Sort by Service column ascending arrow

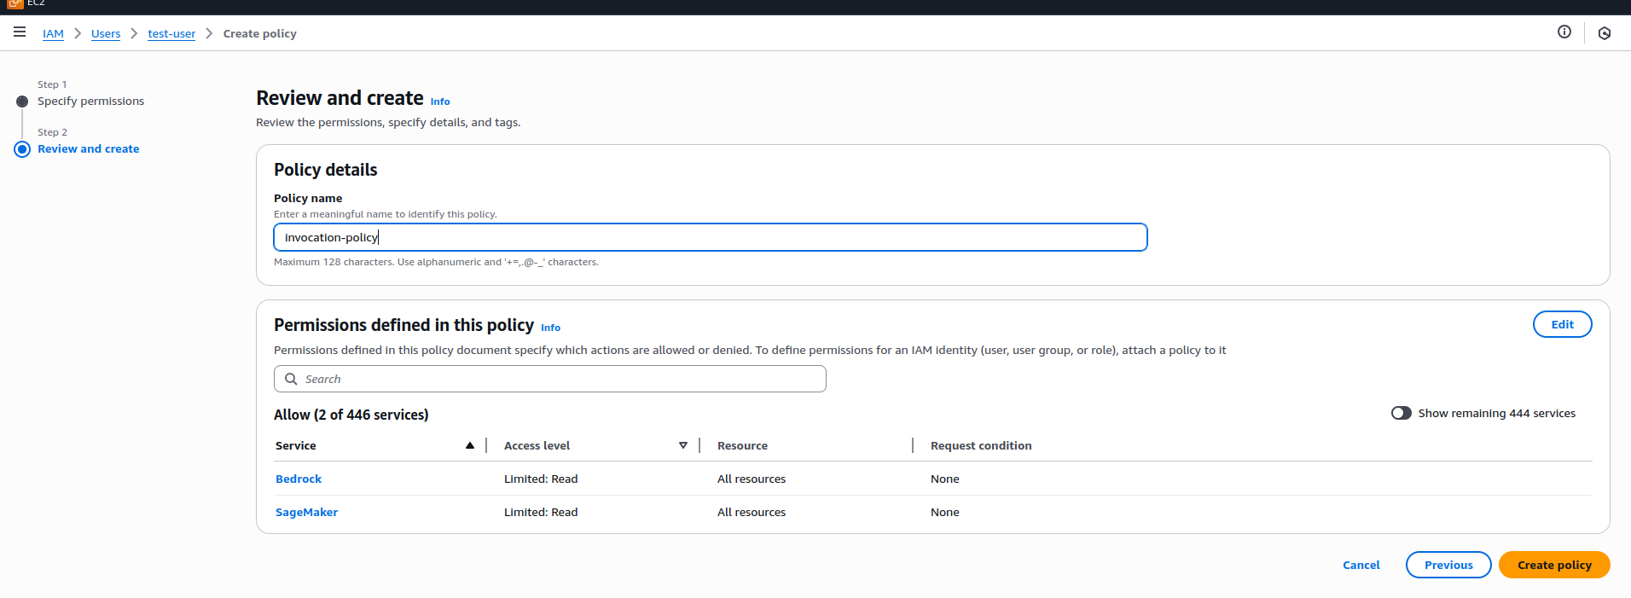point(469,445)
